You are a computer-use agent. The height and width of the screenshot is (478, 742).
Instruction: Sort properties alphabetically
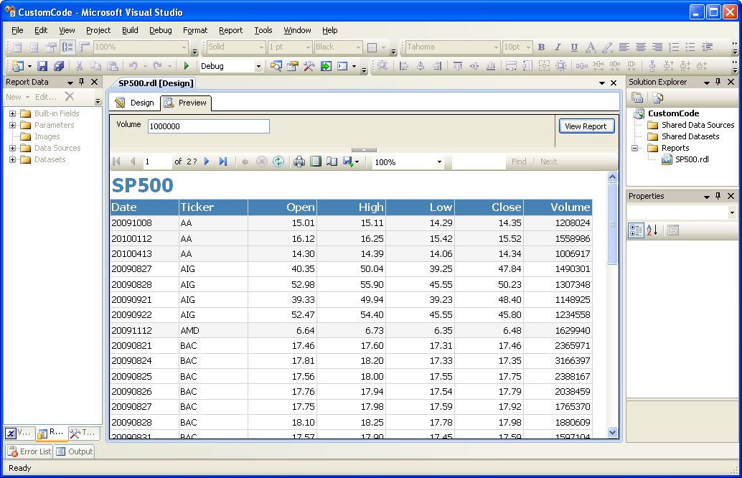652,230
